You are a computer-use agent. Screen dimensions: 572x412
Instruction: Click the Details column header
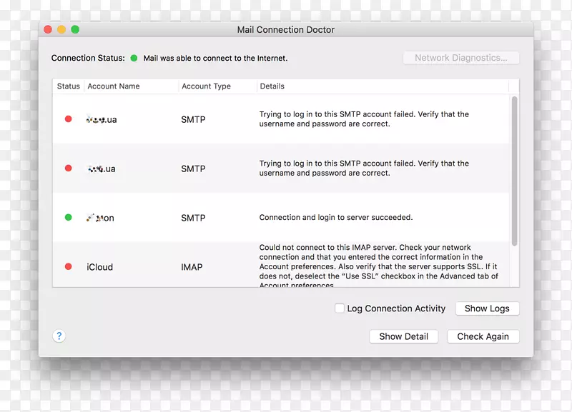(272, 86)
